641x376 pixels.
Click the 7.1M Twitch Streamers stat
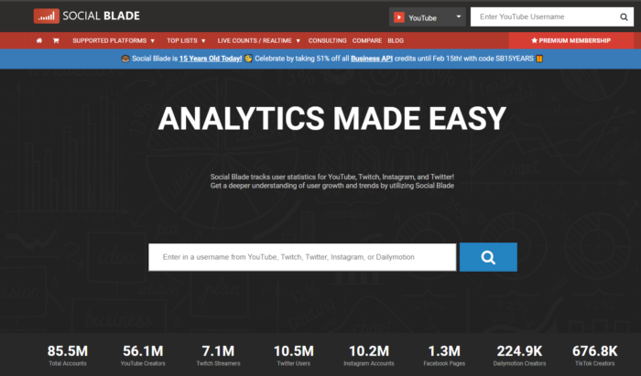[218, 355]
